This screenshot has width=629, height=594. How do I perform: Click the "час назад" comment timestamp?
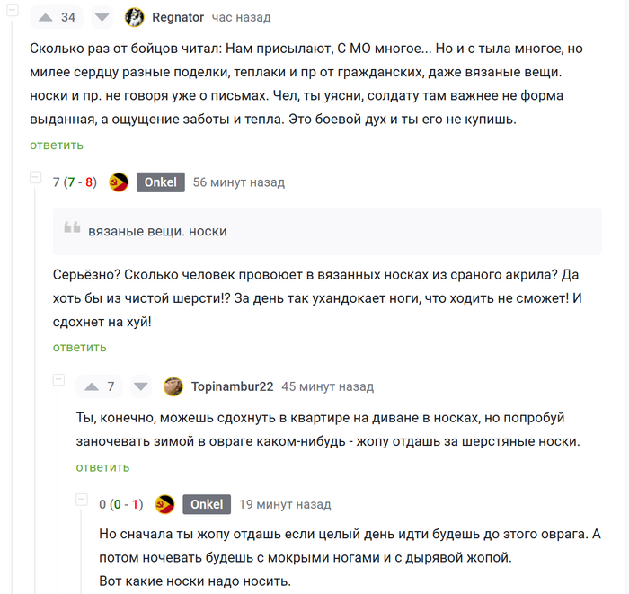241,17
